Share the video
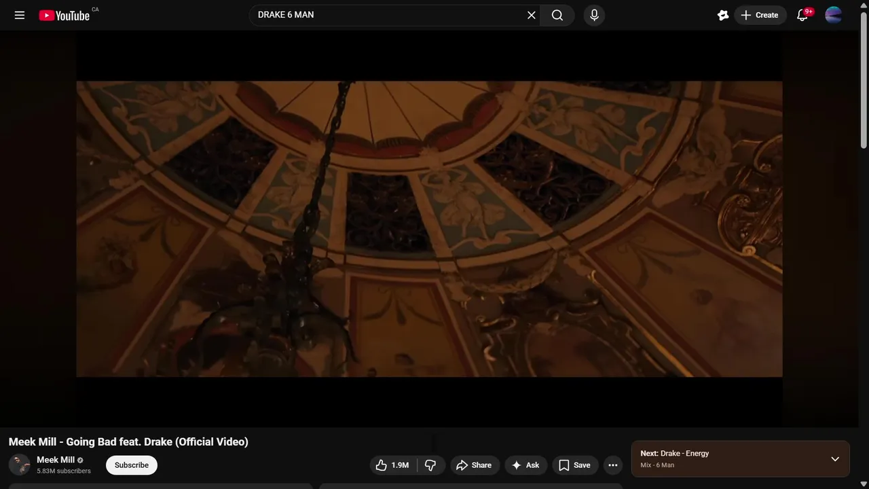 [x=475, y=465]
